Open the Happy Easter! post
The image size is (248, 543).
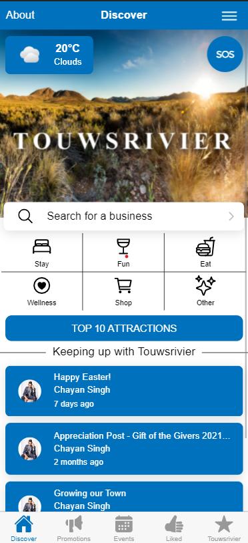[124, 391]
